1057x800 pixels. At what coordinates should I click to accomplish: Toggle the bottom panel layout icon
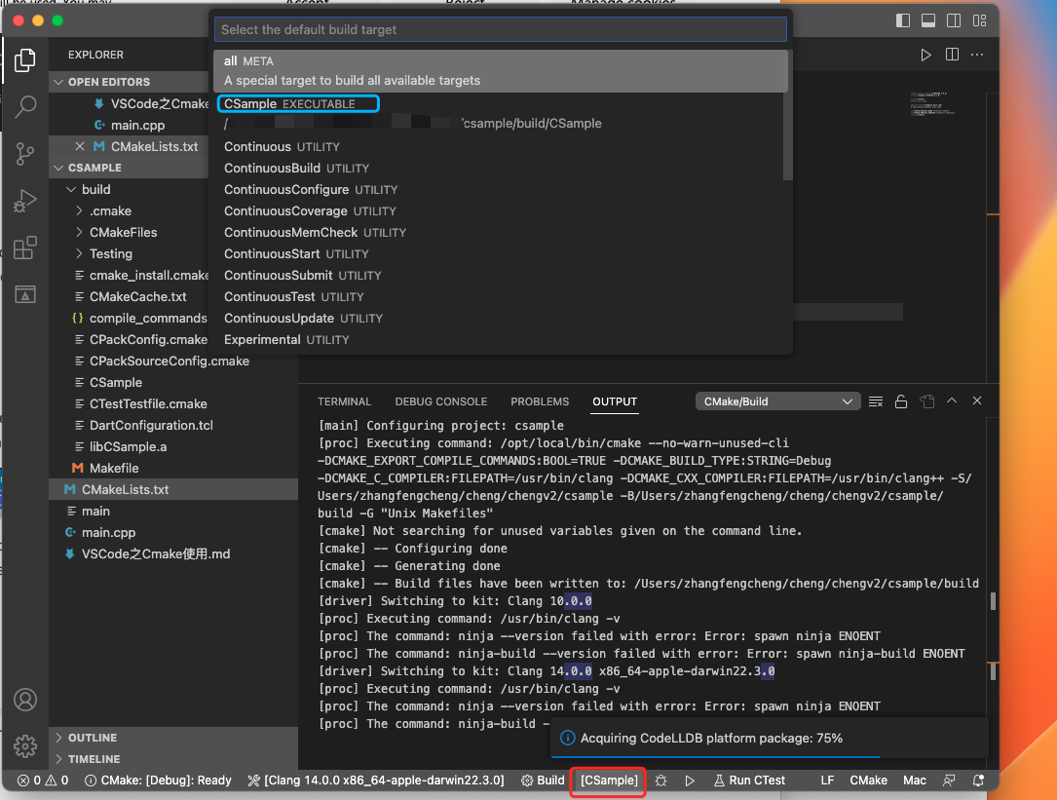coord(928,20)
